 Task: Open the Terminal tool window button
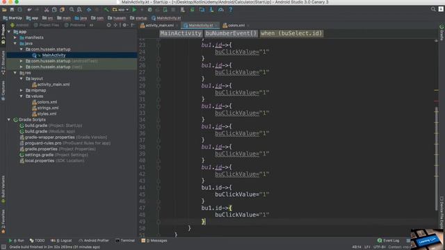coord(125,241)
